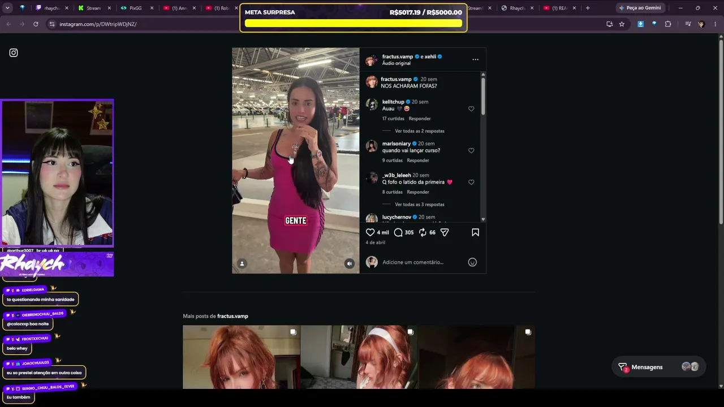Open the Peça ao Gemini button
The height and width of the screenshot is (407, 724).
(x=640, y=8)
